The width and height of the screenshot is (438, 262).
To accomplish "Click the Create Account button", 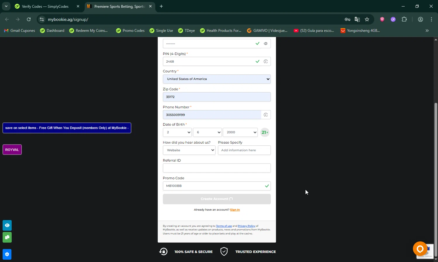I will click(x=217, y=199).
